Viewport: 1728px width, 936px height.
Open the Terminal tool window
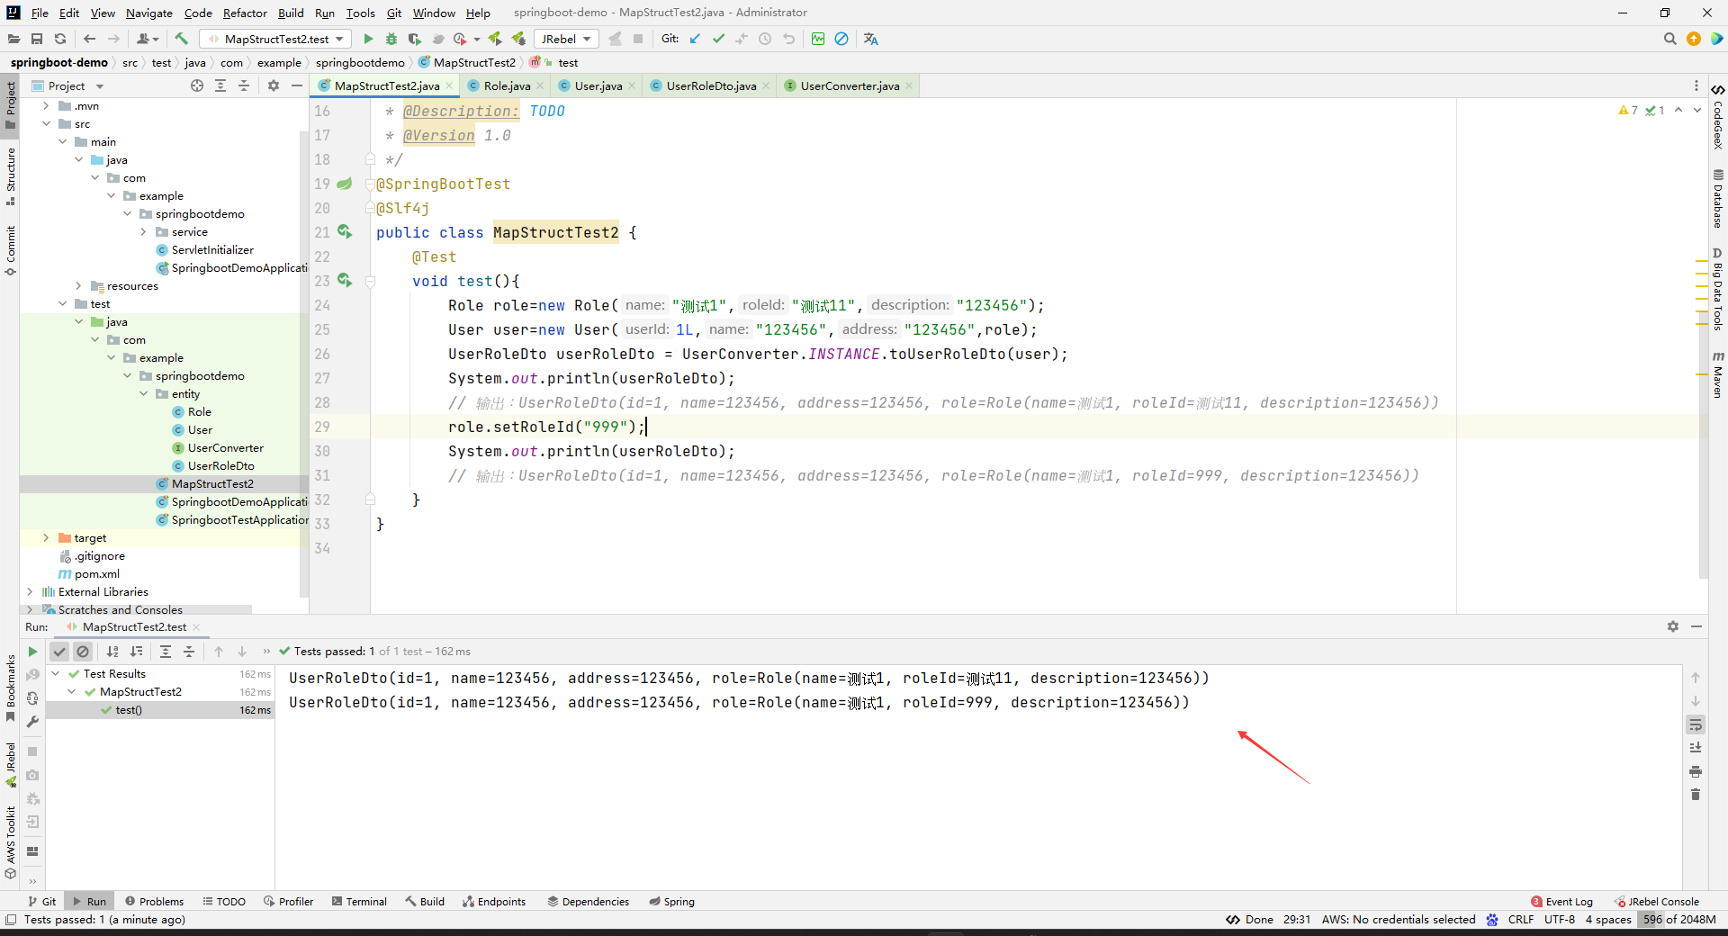(359, 901)
